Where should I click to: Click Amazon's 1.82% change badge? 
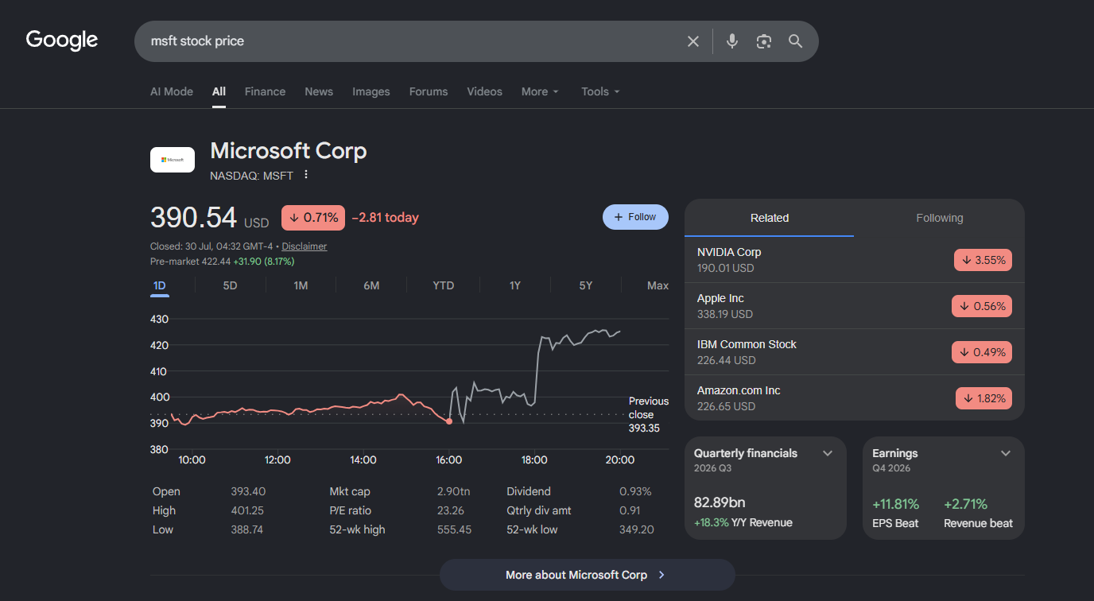point(983,398)
